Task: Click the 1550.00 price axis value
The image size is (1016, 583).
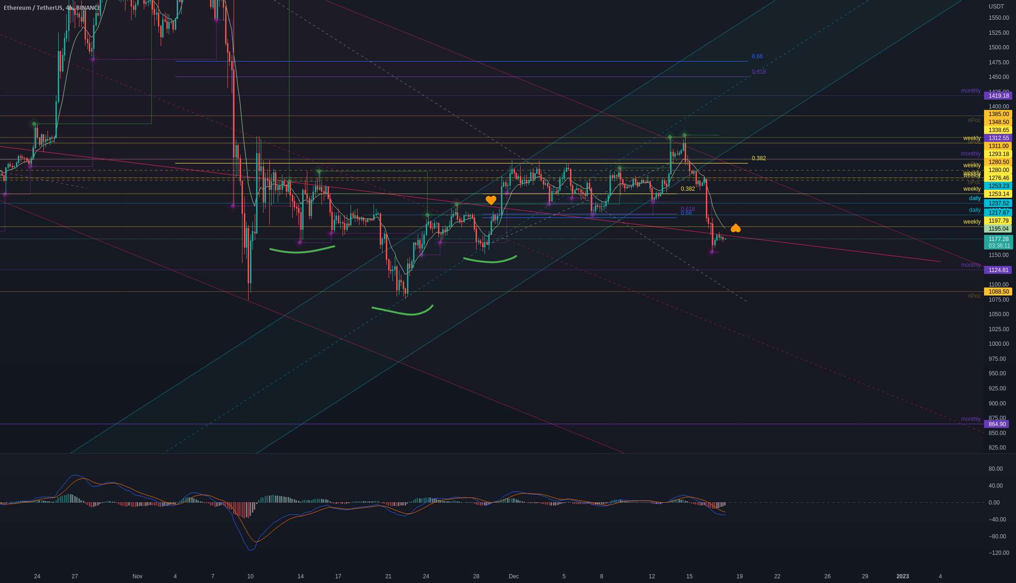Action: [999, 18]
